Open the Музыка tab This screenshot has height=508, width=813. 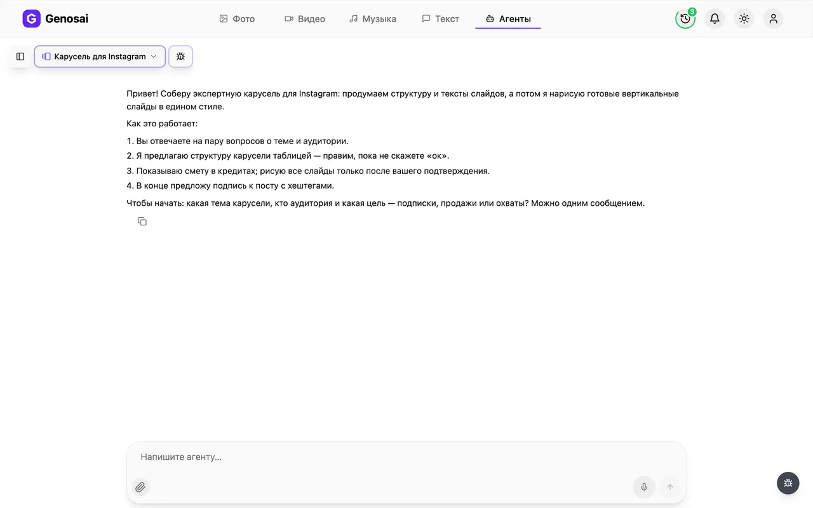[373, 19]
